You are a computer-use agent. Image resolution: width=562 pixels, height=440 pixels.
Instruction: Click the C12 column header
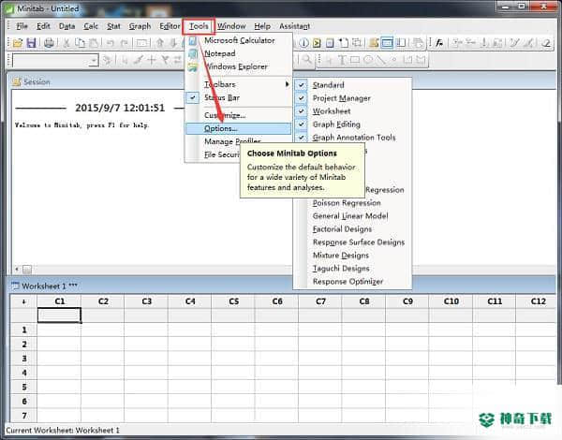point(538,301)
